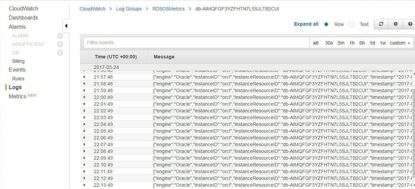The image size is (415, 189).
Task: Select the Row view radio button
Action: (x=326, y=24)
